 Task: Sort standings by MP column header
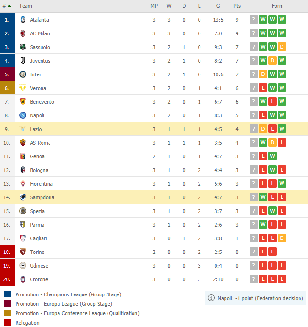tap(154, 6)
